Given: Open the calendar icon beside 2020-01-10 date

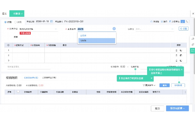Looking at the screenshot, I should 52,21.
